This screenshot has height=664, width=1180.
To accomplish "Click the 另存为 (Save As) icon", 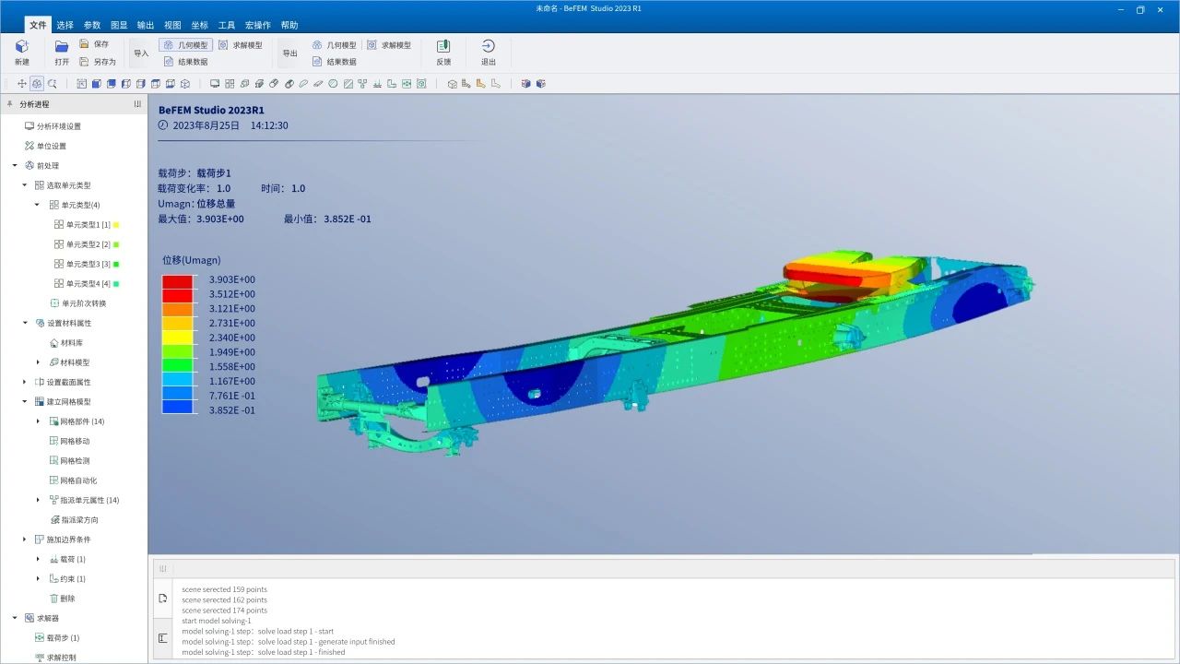I will (x=85, y=62).
